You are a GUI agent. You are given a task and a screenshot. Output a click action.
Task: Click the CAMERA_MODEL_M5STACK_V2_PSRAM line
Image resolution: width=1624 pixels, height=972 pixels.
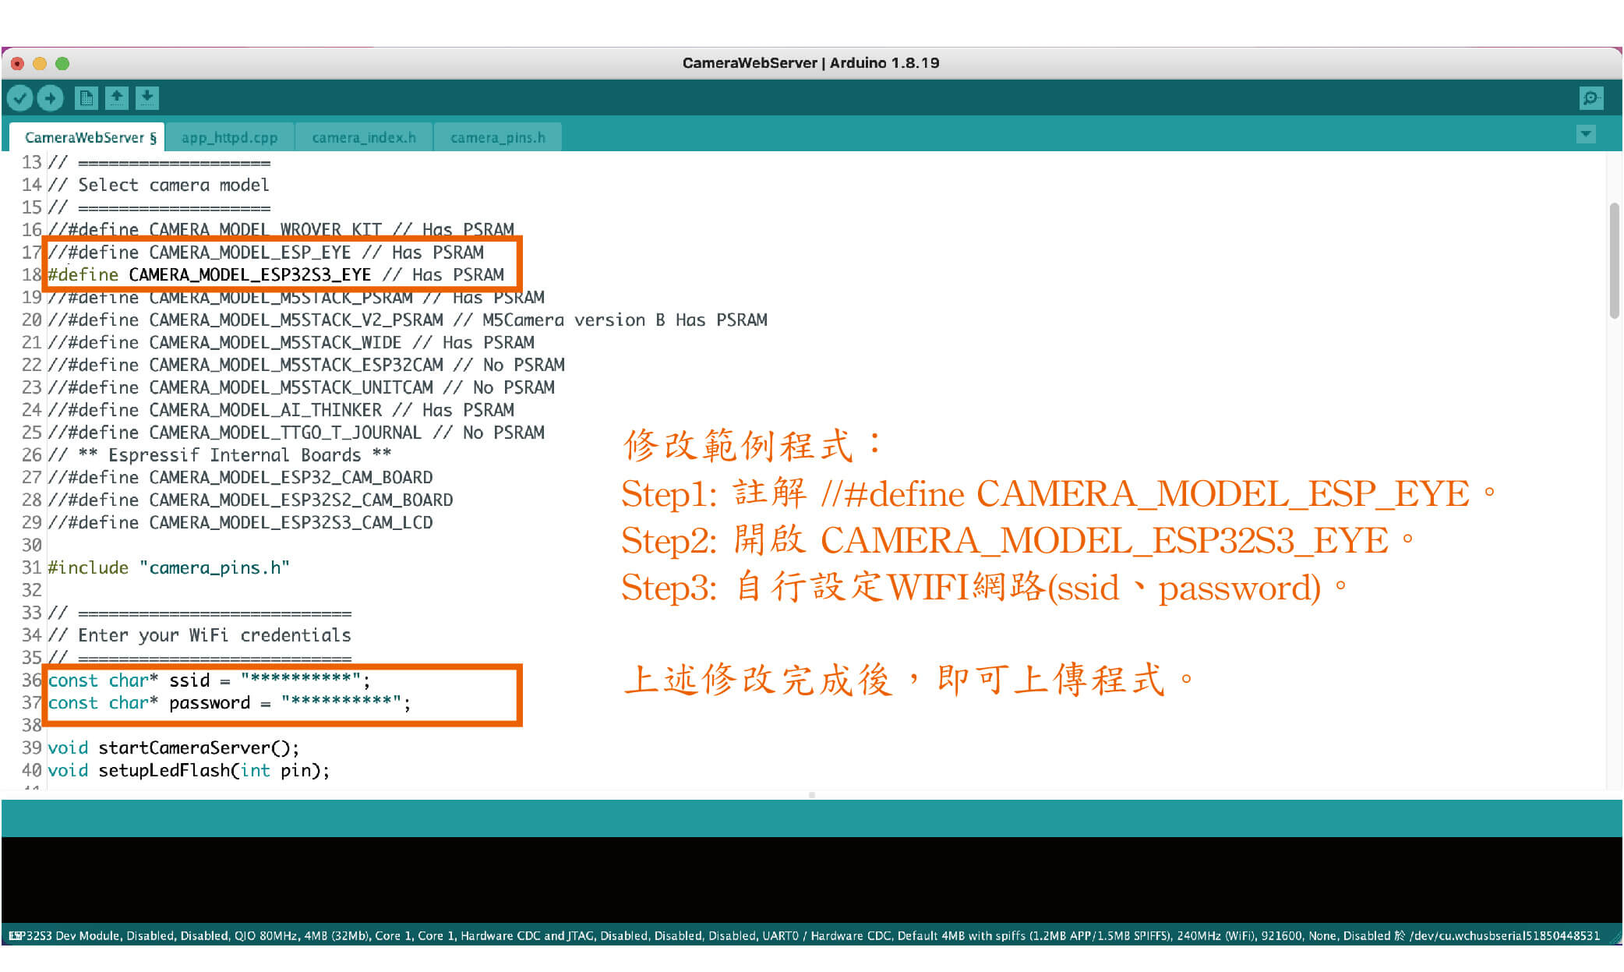408,320
